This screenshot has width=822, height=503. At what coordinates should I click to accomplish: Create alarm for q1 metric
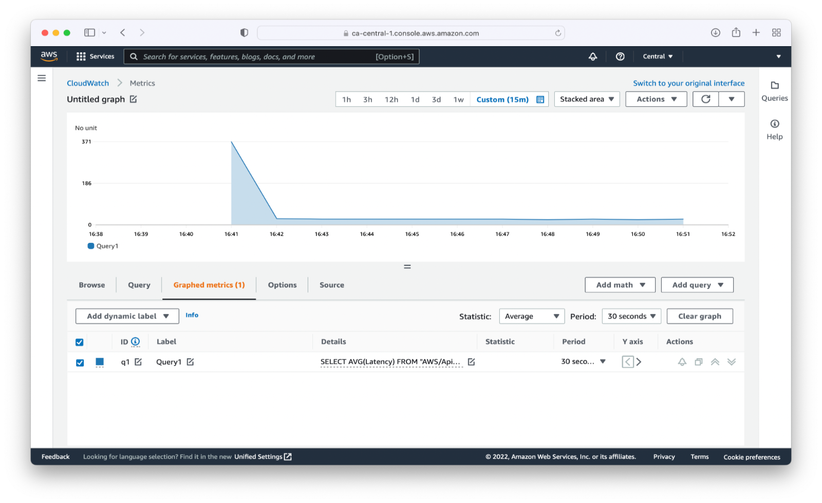[682, 362]
